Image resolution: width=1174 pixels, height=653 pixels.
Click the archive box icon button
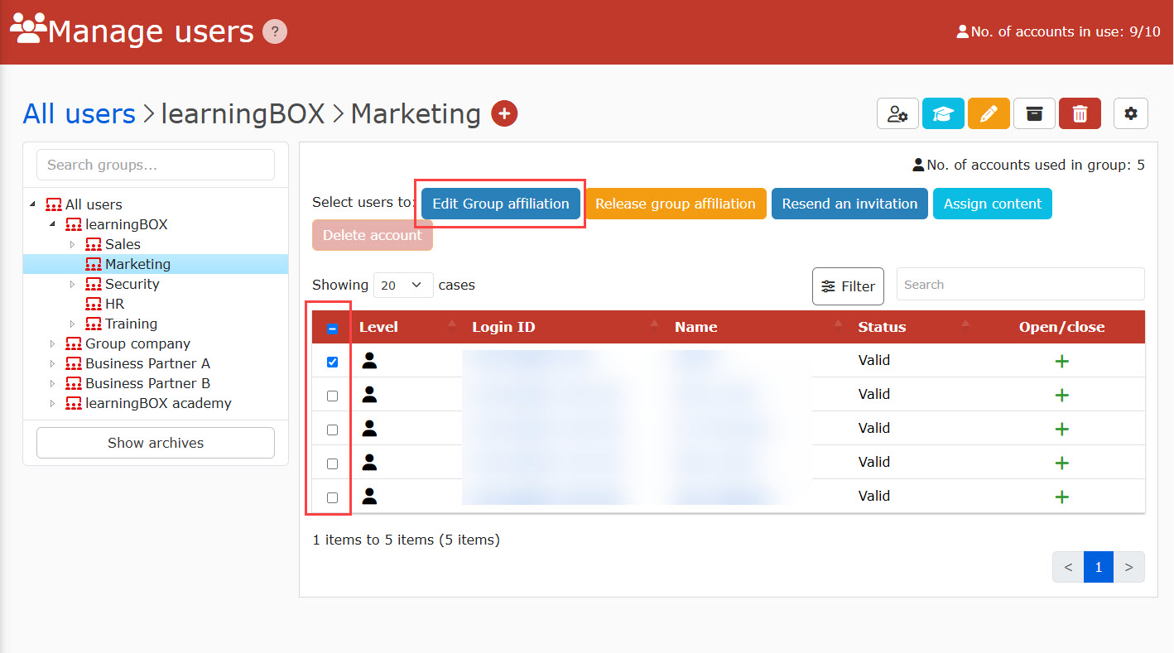1034,113
